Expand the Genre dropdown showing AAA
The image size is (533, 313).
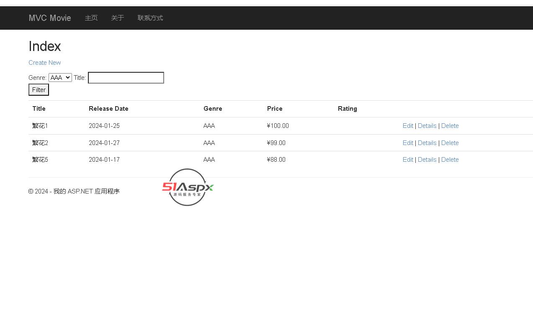[60, 78]
